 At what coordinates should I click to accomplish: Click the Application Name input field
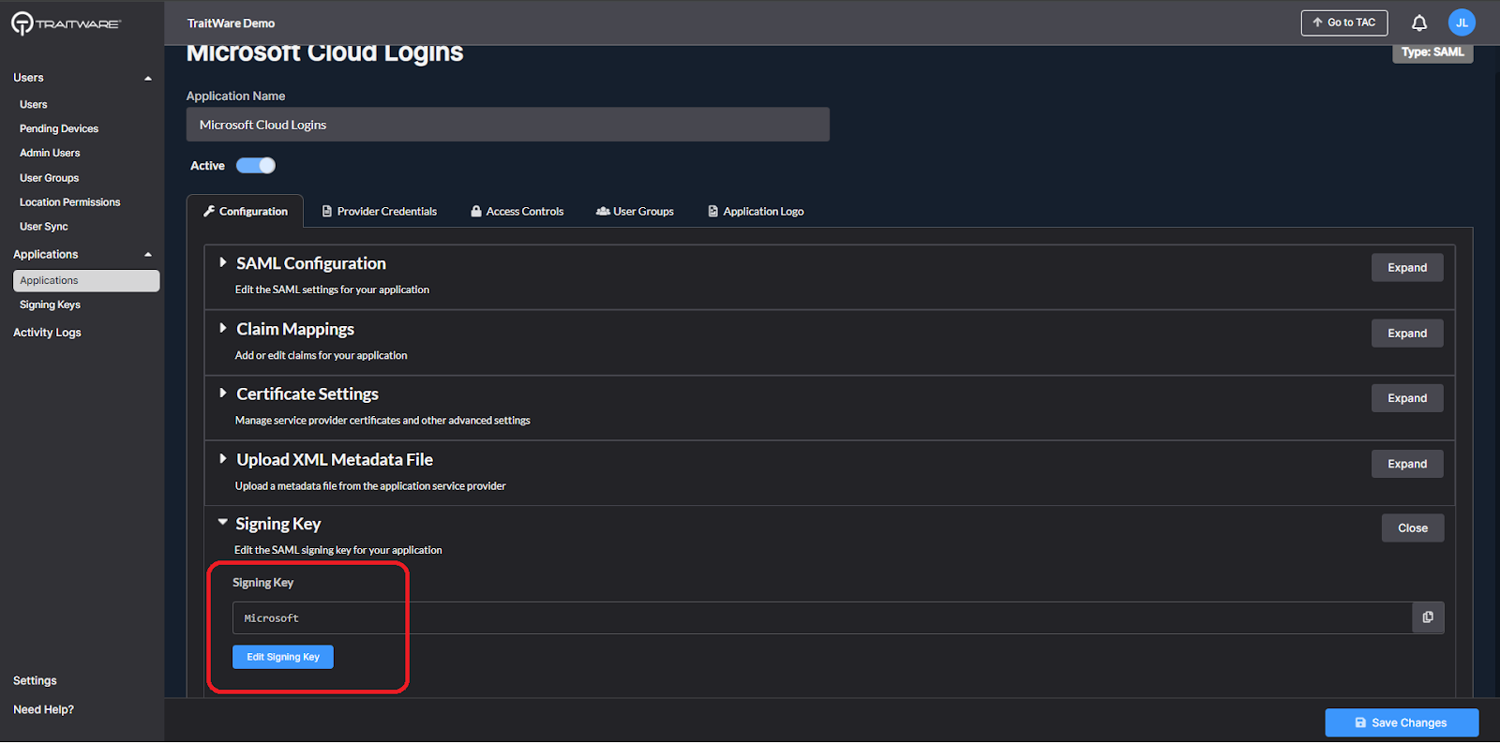[508, 125]
